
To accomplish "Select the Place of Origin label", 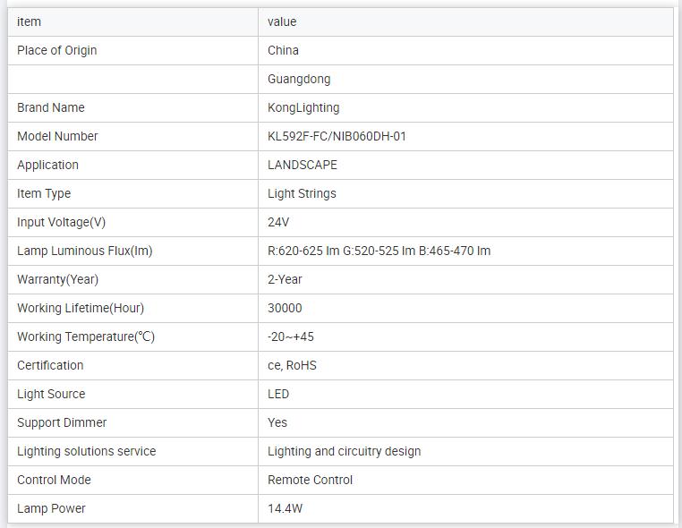I will coord(57,50).
